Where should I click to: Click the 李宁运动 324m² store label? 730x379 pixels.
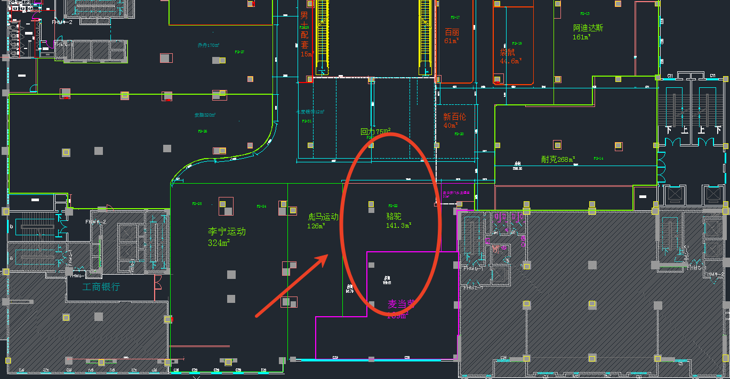click(227, 237)
